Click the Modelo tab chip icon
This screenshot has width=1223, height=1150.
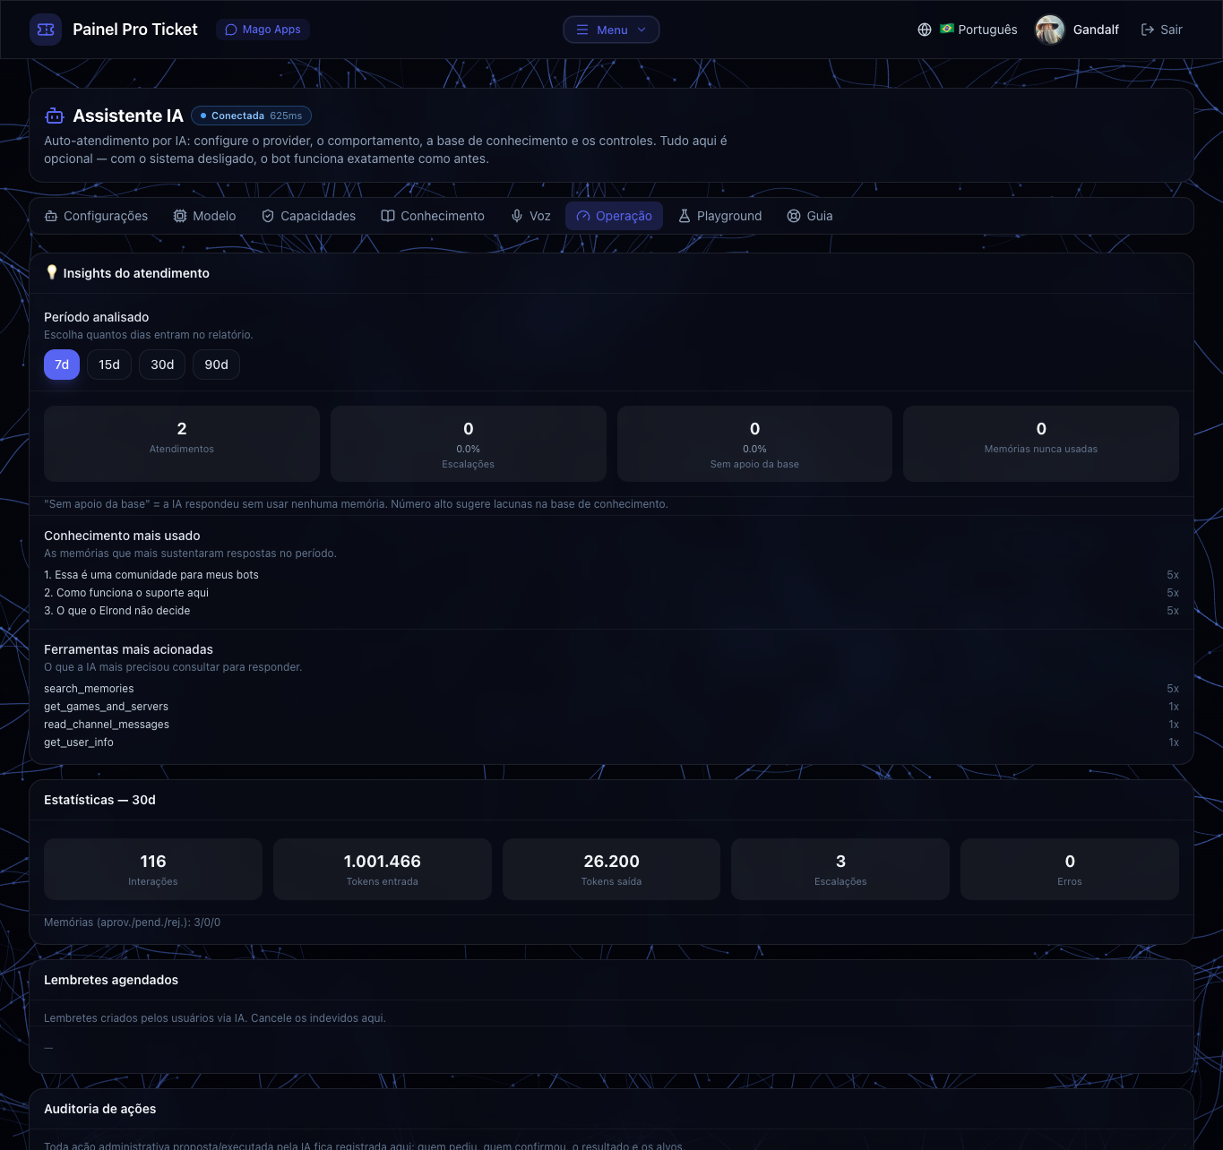click(180, 216)
